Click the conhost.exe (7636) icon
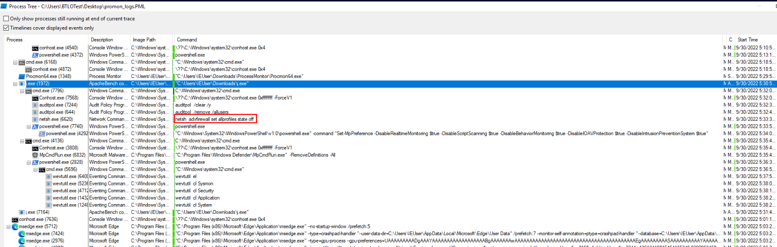The image size is (777, 247). (x=15, y=219)
